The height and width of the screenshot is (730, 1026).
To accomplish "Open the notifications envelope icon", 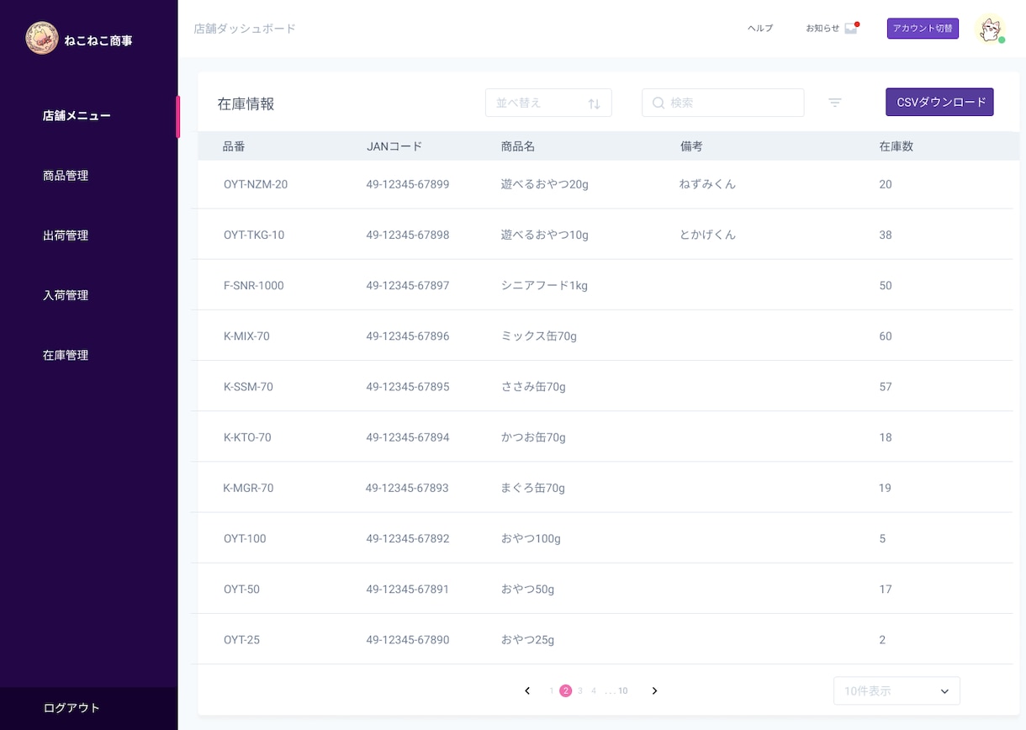I will tap(851, 29).
